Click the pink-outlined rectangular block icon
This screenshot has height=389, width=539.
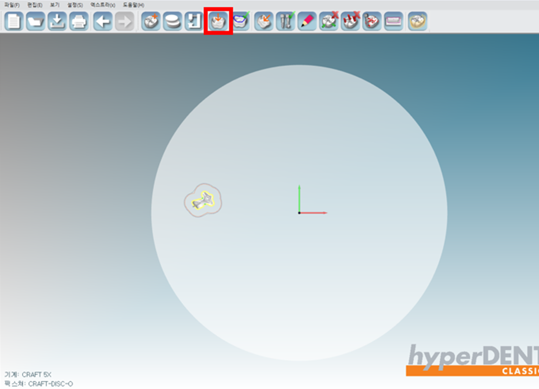click(x=393, y=22)
